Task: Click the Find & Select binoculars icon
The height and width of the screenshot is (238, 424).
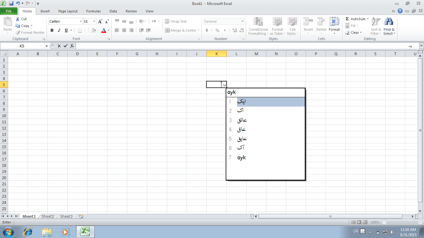Action: pos(389,22)
